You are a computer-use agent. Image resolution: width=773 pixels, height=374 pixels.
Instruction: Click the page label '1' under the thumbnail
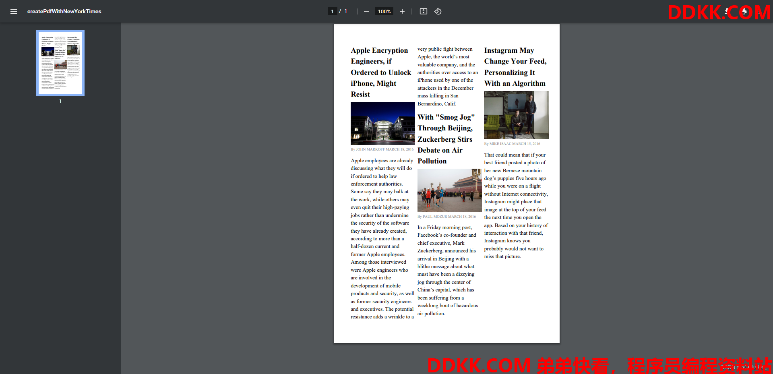(x=60, y=101)
